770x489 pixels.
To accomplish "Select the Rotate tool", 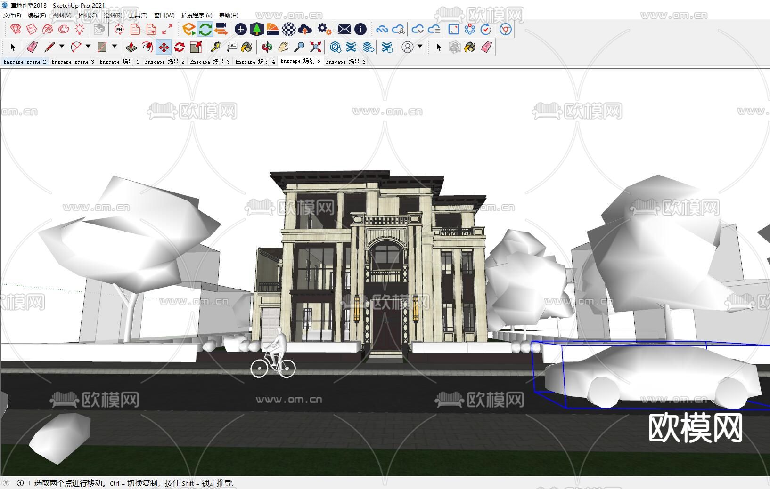I will 180,47.
